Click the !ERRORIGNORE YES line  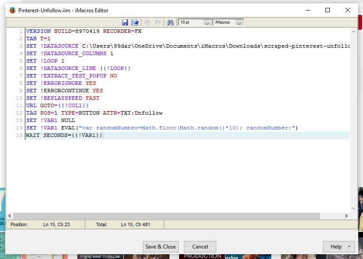[x=61, y=83]
